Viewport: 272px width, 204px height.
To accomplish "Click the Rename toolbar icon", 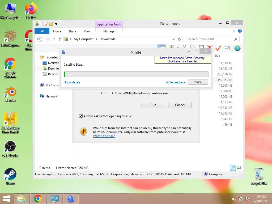I will point(227,48).
